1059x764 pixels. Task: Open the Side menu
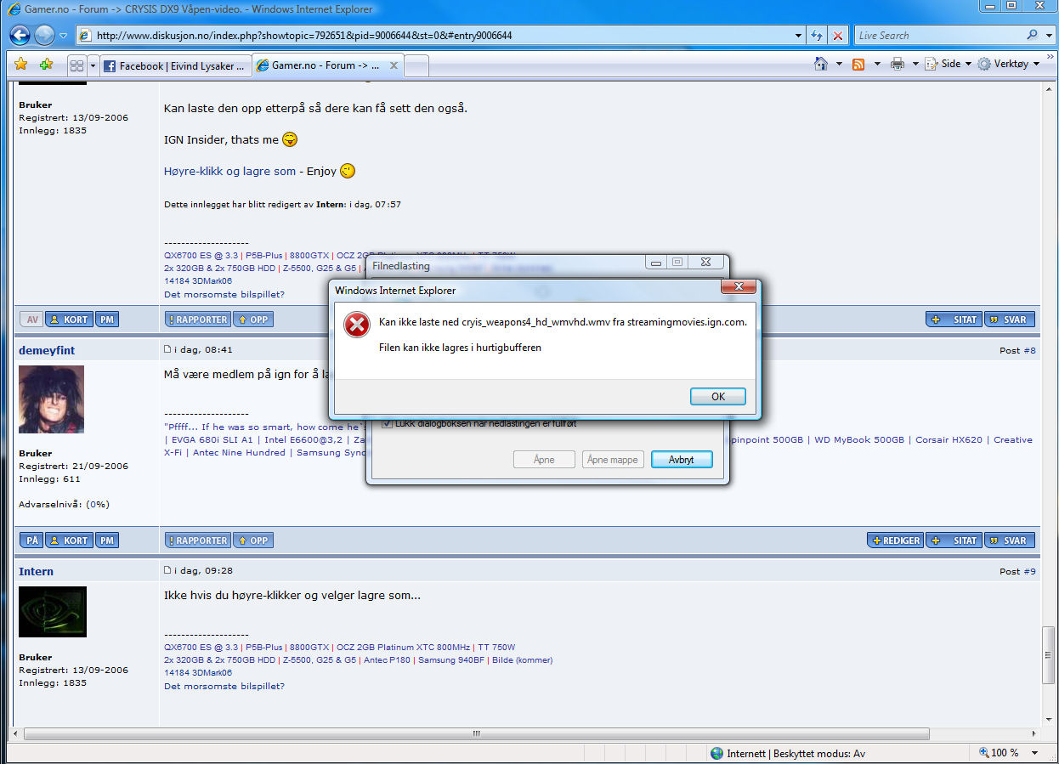[x=948, y=64]
